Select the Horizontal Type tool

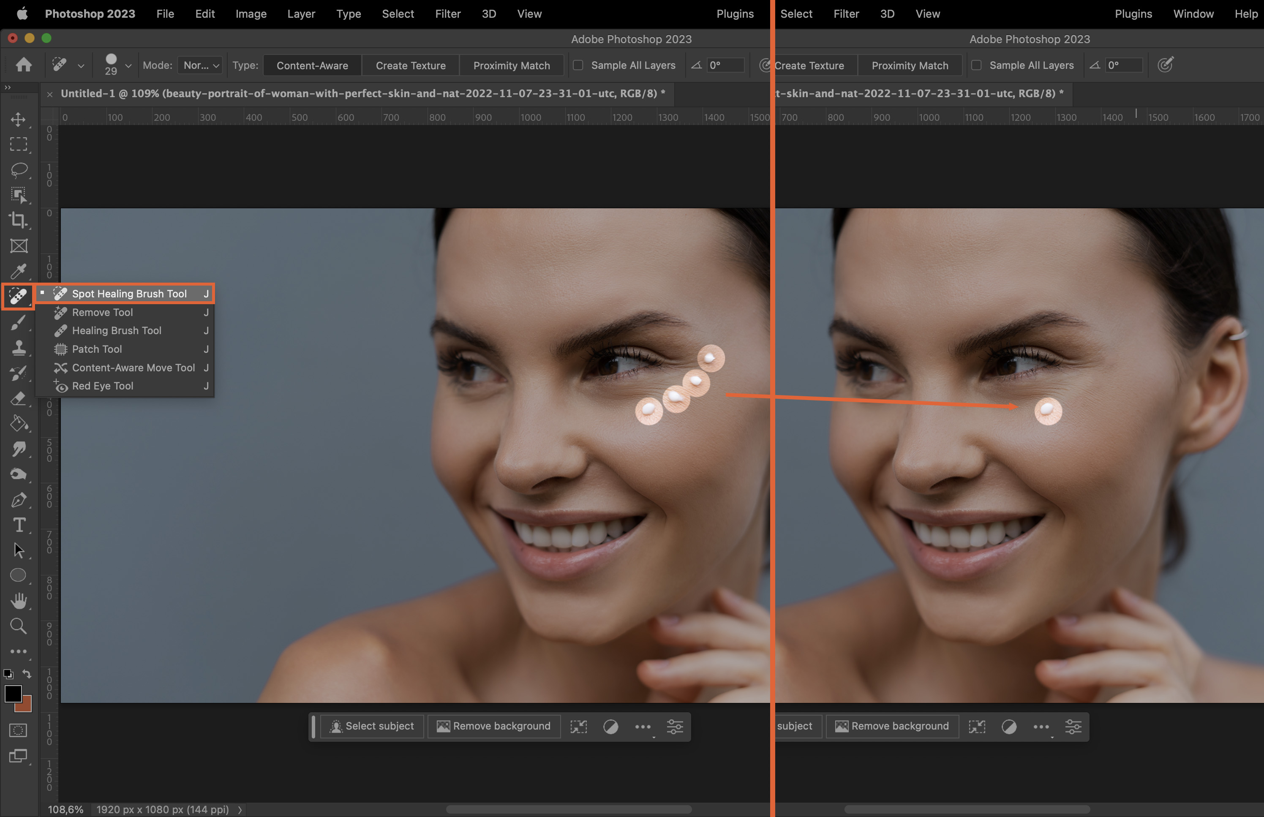[x=19, y=525]
